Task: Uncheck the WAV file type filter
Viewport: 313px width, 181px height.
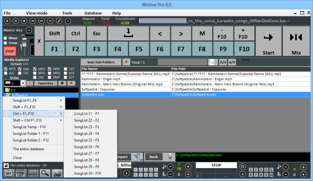Action: (49, 69)
